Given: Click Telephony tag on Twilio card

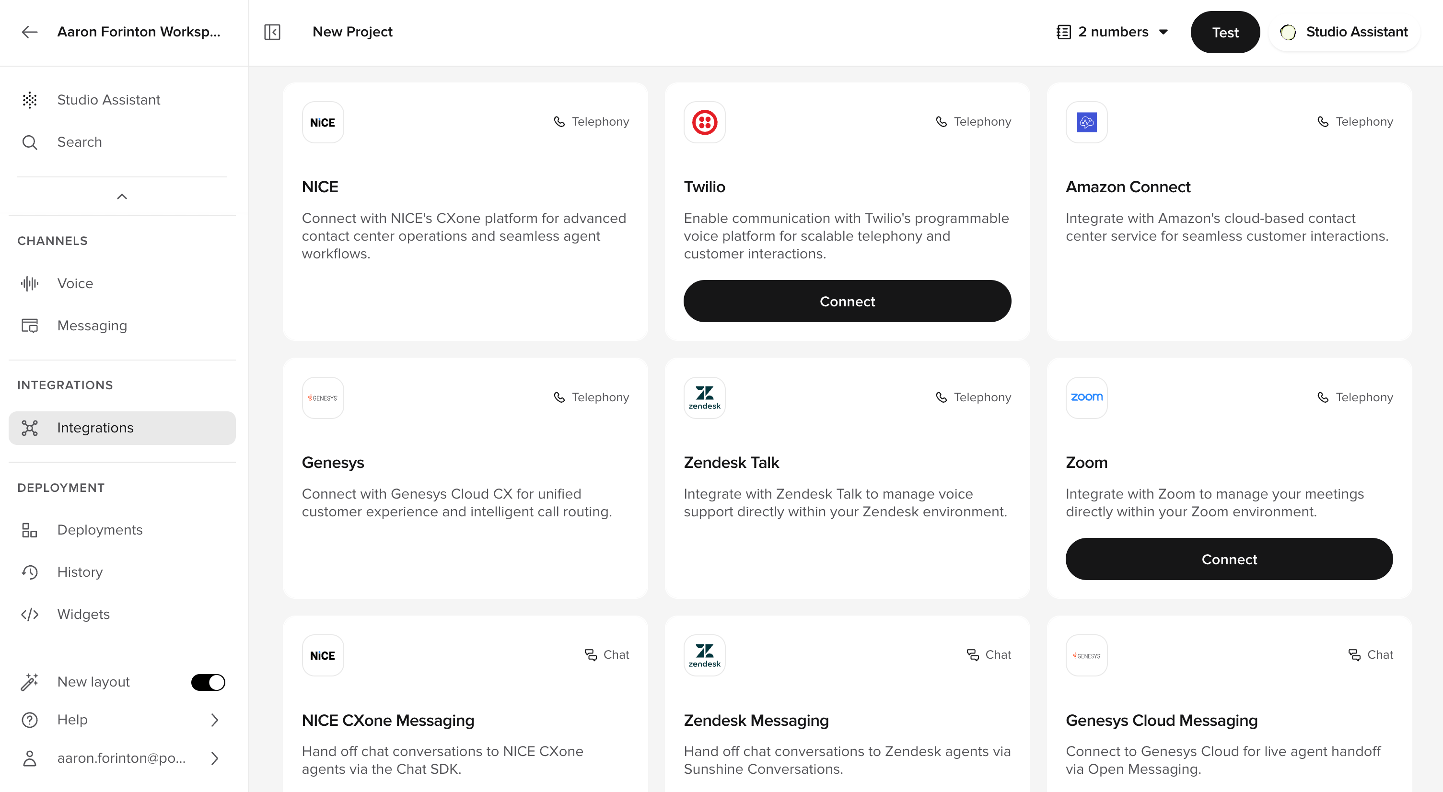Looking at the screenshot, I should 973,122.
